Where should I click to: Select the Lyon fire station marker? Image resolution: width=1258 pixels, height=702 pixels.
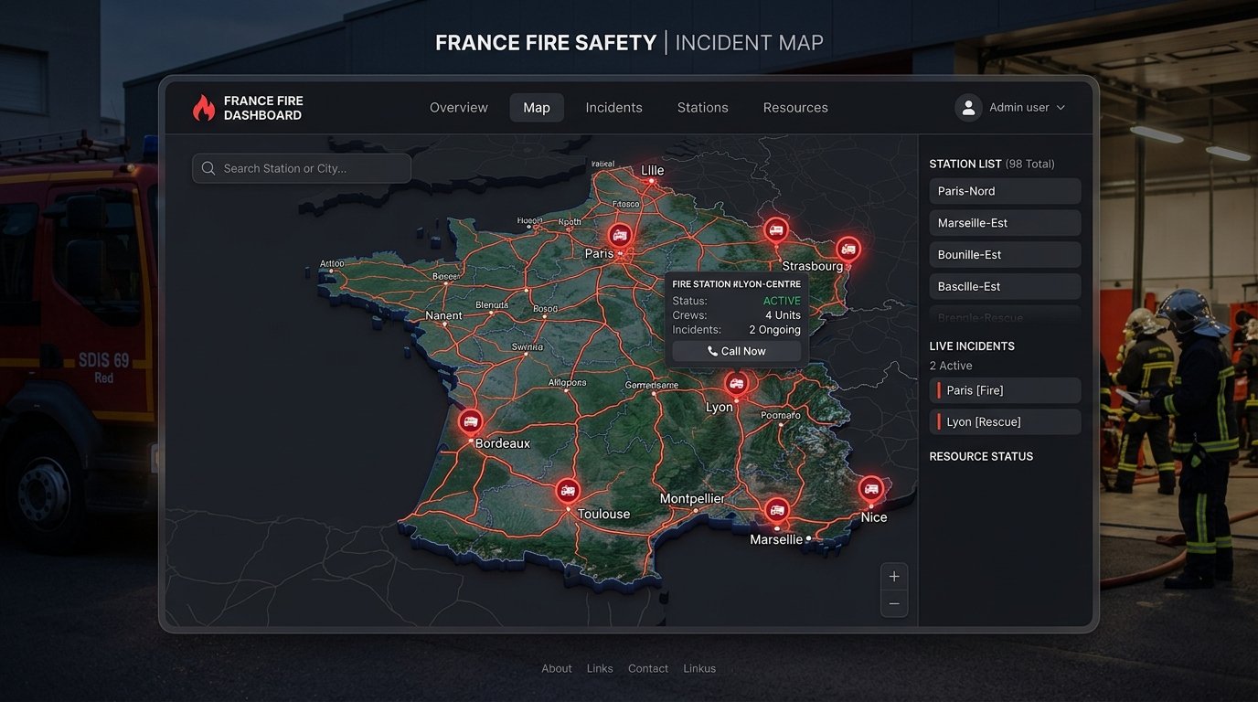pos(737,383)
